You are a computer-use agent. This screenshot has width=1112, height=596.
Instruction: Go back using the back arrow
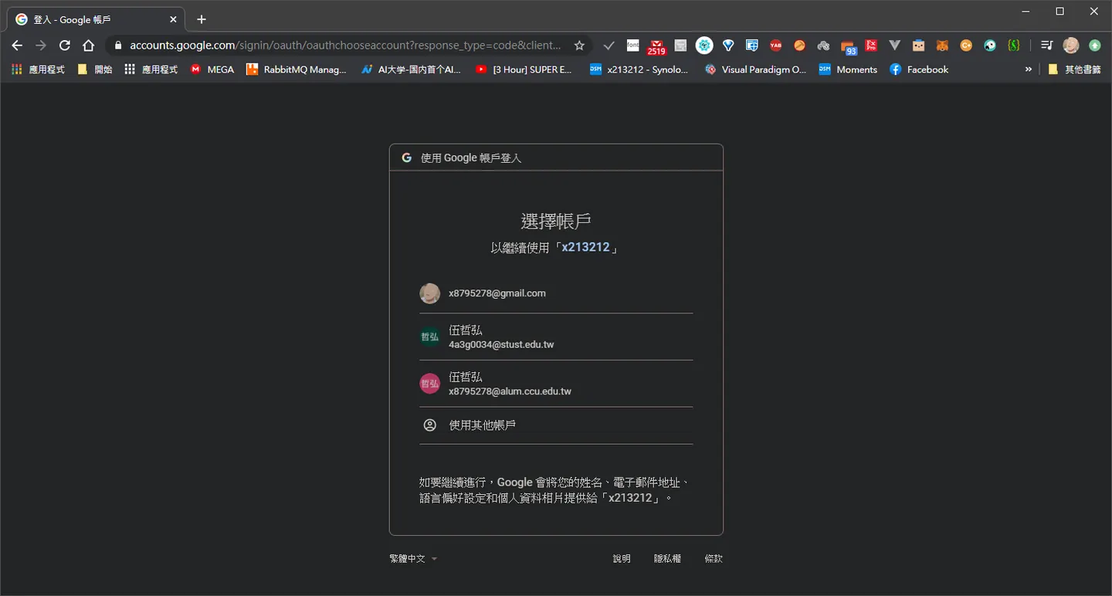(x=17, y=46)
